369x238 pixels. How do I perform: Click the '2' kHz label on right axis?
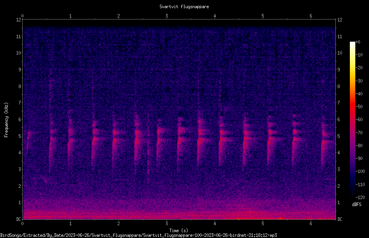(339, 186)
